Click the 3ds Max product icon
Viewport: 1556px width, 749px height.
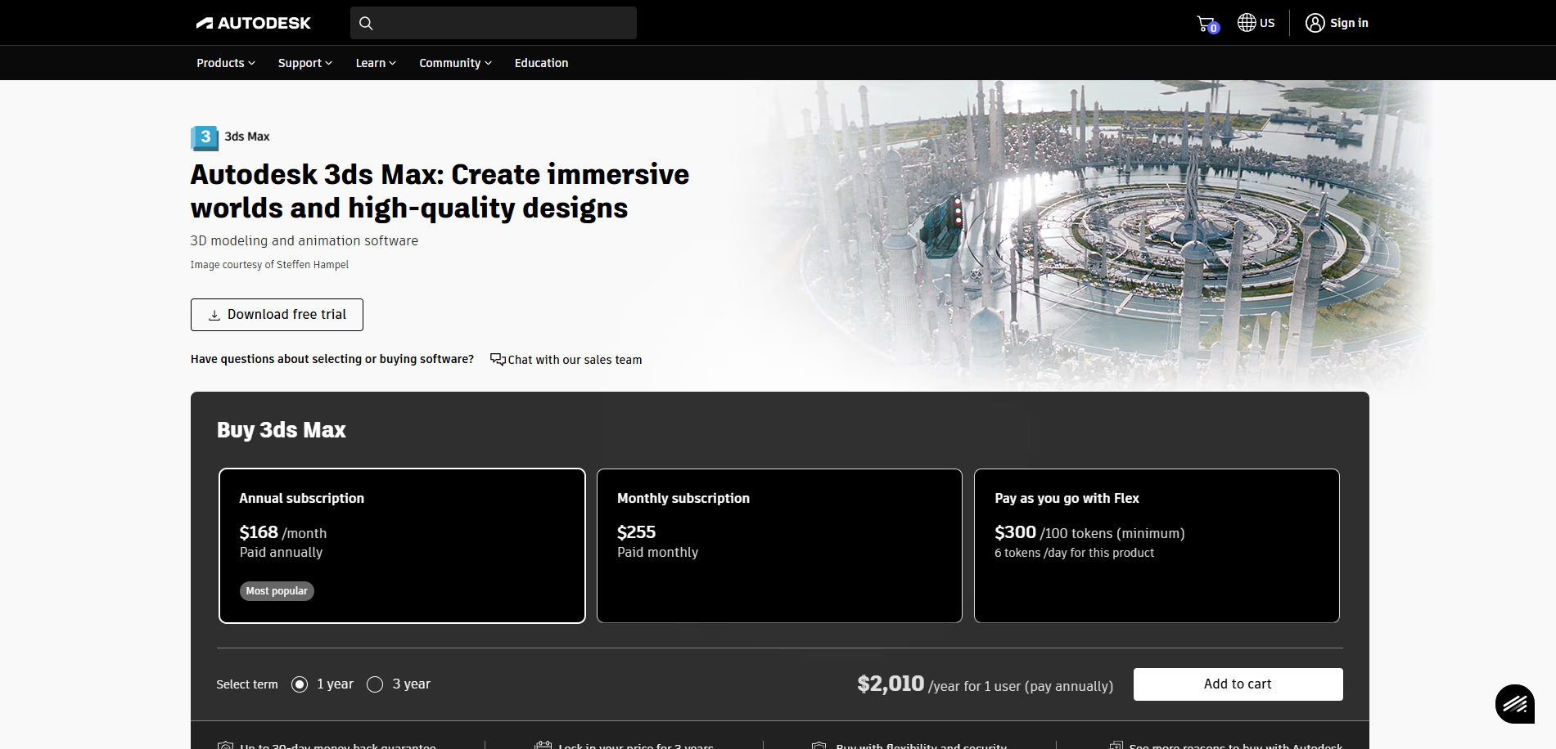(205, 137)
